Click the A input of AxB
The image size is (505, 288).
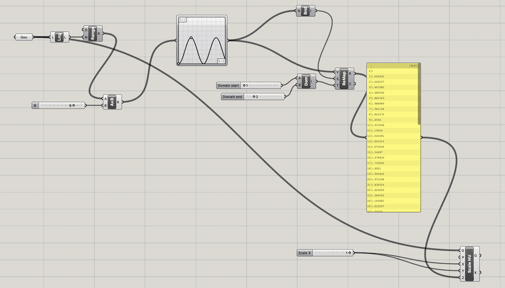point(106,99)
